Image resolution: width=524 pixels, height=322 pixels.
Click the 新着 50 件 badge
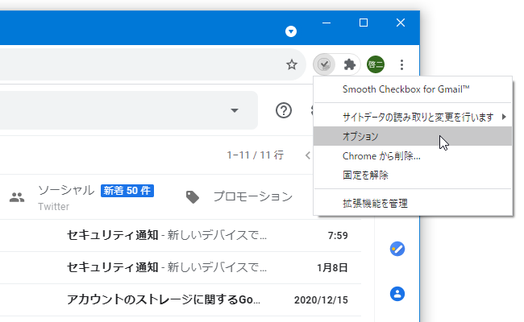[127, 191]
